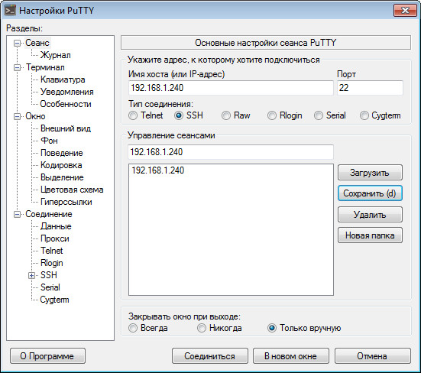
Task: Open Rlogin settings in tree
Action: pos(51,263)
